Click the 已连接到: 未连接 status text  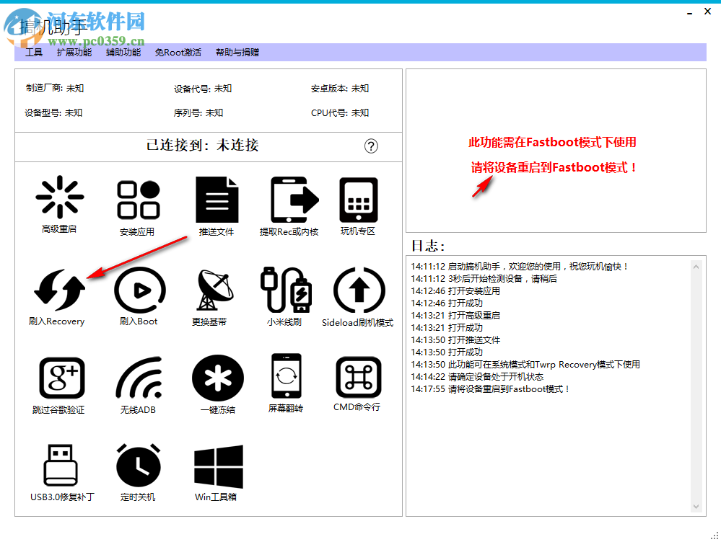coord(202,146)
